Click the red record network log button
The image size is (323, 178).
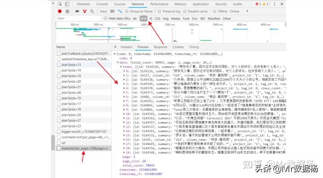[60, 11]
